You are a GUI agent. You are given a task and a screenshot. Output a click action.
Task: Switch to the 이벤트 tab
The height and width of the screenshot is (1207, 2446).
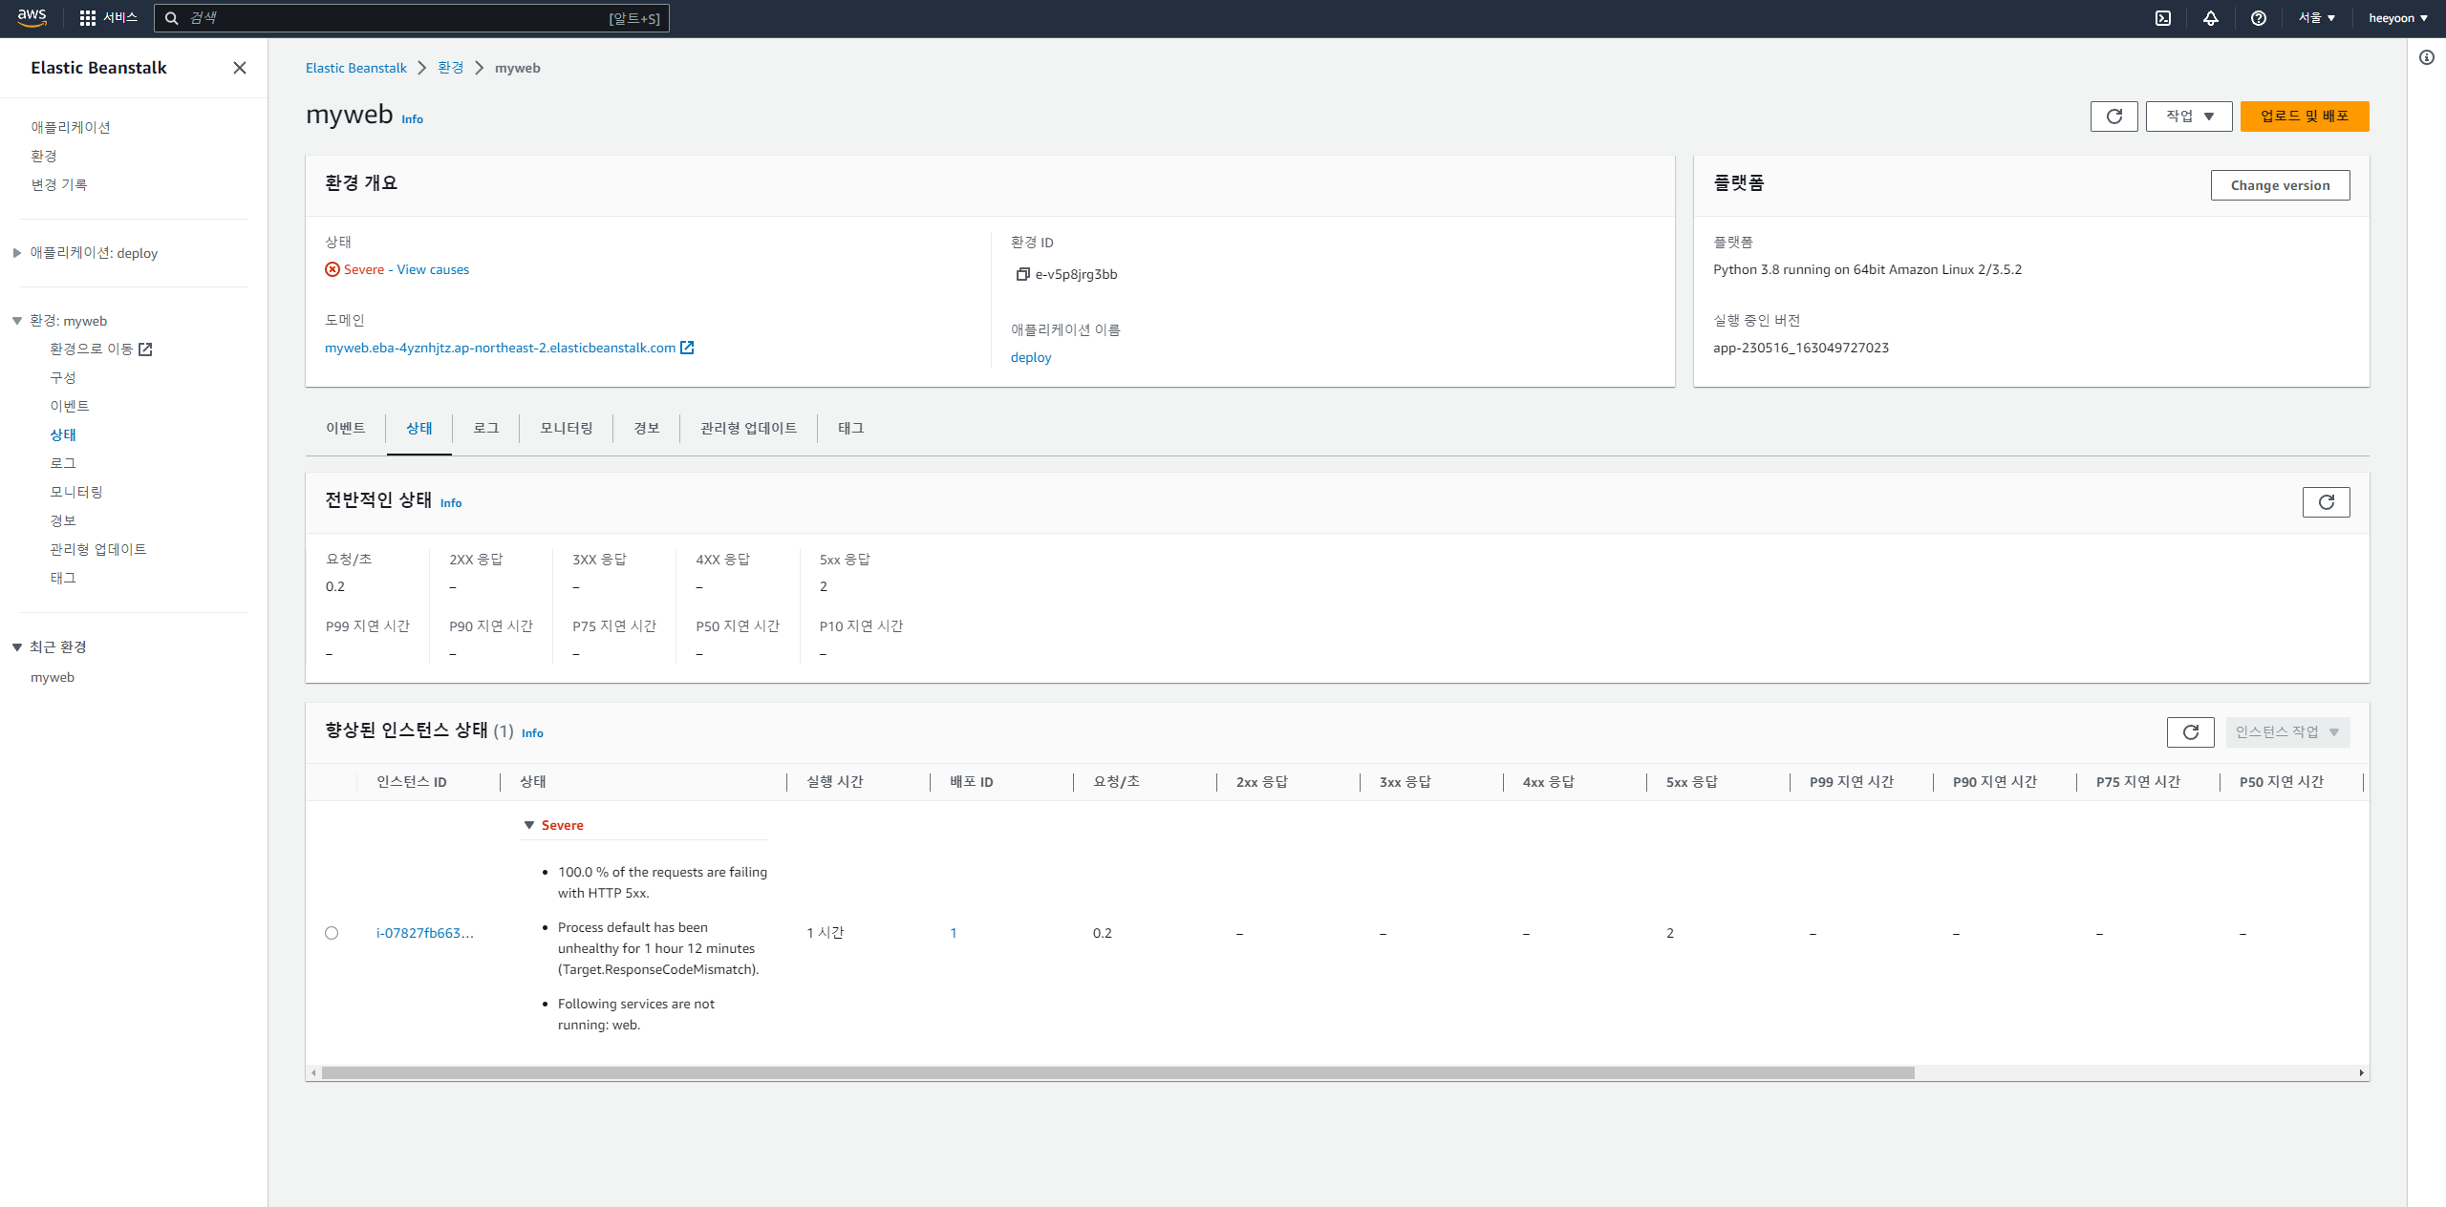coord(346,429)
